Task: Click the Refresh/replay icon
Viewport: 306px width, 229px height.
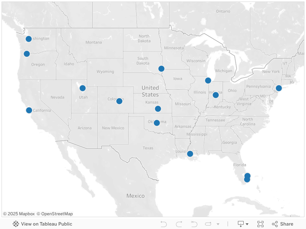Action: coord(208,224)
